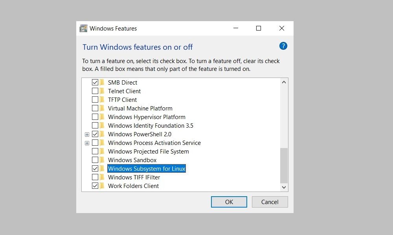The height and width of the screenshot is (235, 393).
Task: Click the Windows Features title bar icon
Action: (x=83, y=28)
